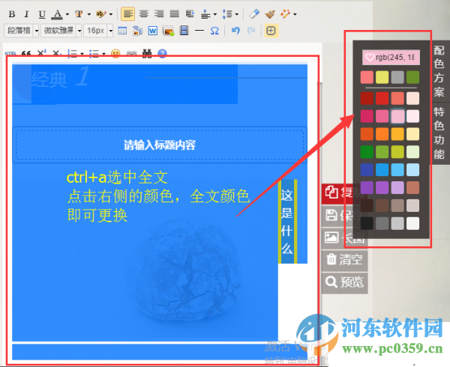Open ordered list style dropdown
The image size is (450, 367).
pyautogui.click(x=82, y=54)
